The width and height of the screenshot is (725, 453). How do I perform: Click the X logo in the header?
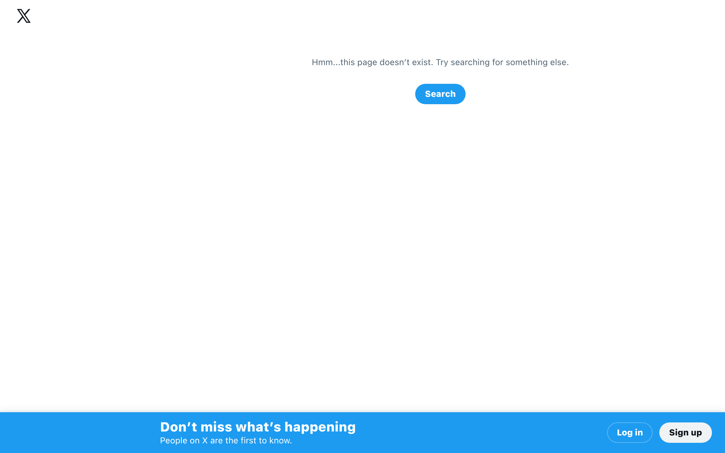24,16
